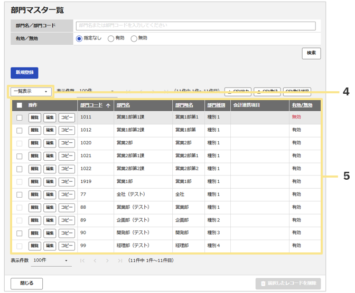Click 閲覧 button for row 77
Image resolution: width=355 pixels, height=293 pixels.
[x=35, y=195]
